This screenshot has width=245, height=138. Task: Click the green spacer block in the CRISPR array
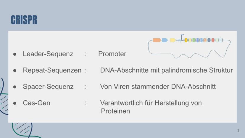coord(194,40)
